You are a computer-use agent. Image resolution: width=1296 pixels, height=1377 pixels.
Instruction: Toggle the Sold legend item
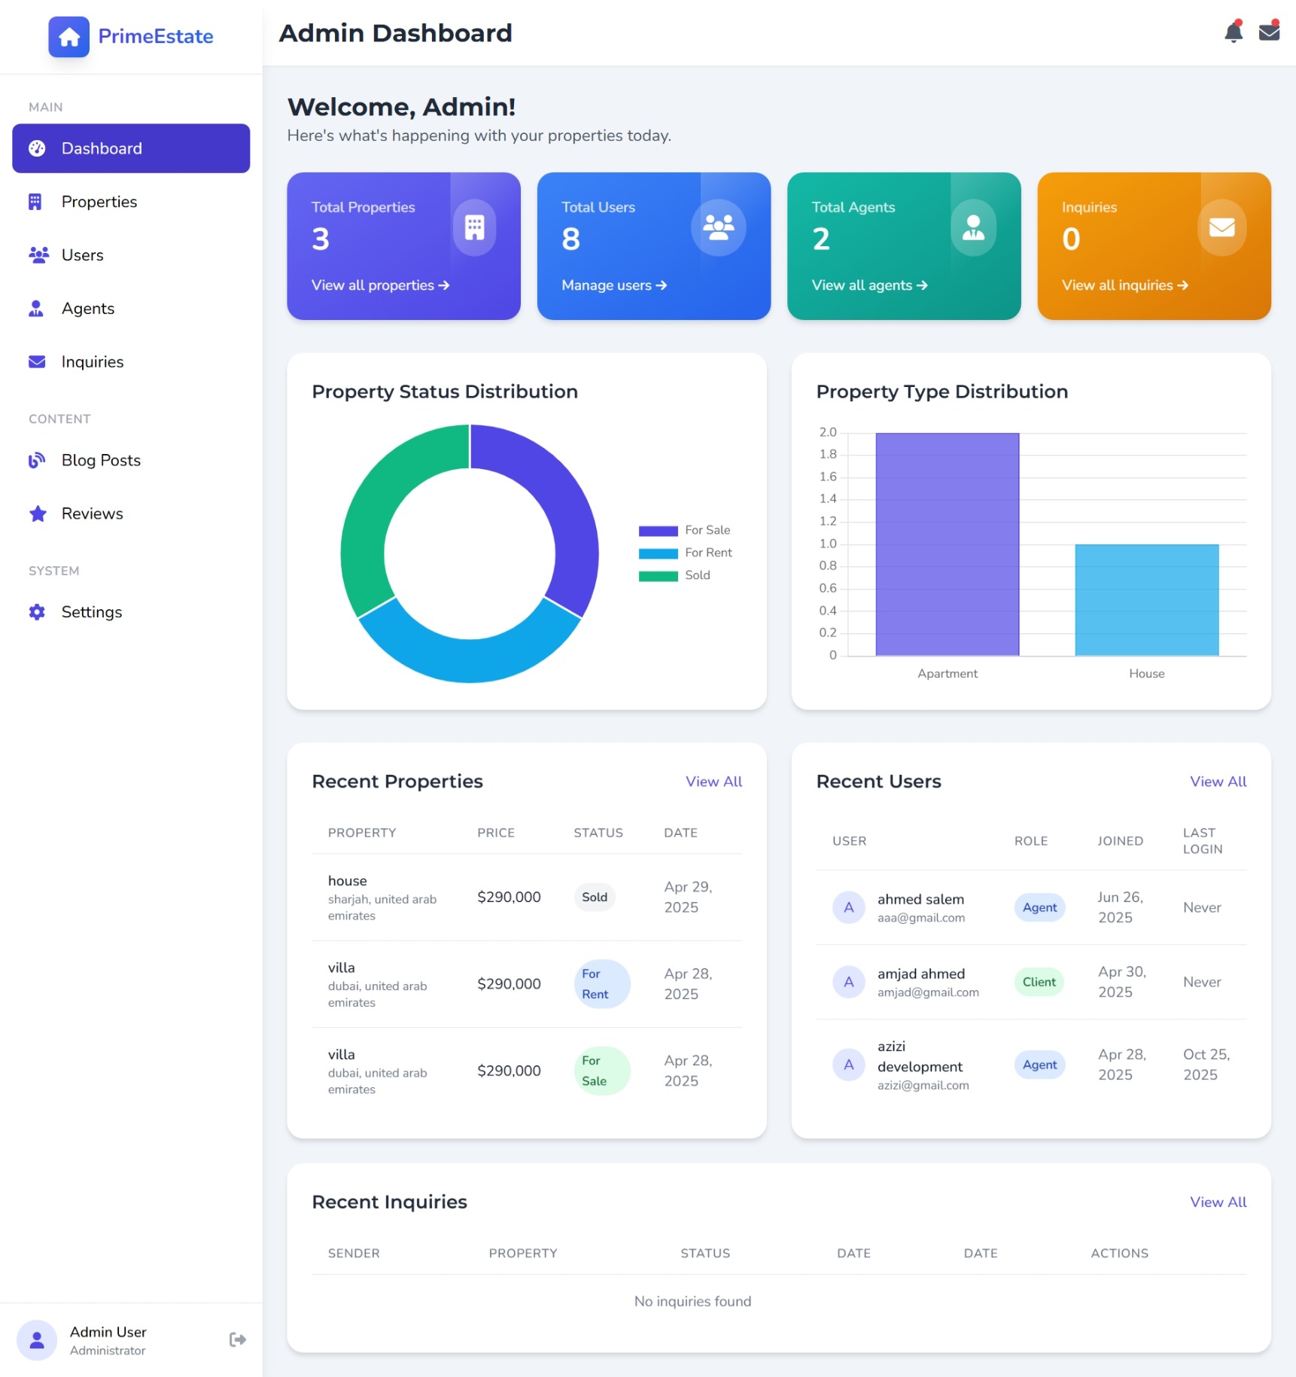click(x=674, y=575)
